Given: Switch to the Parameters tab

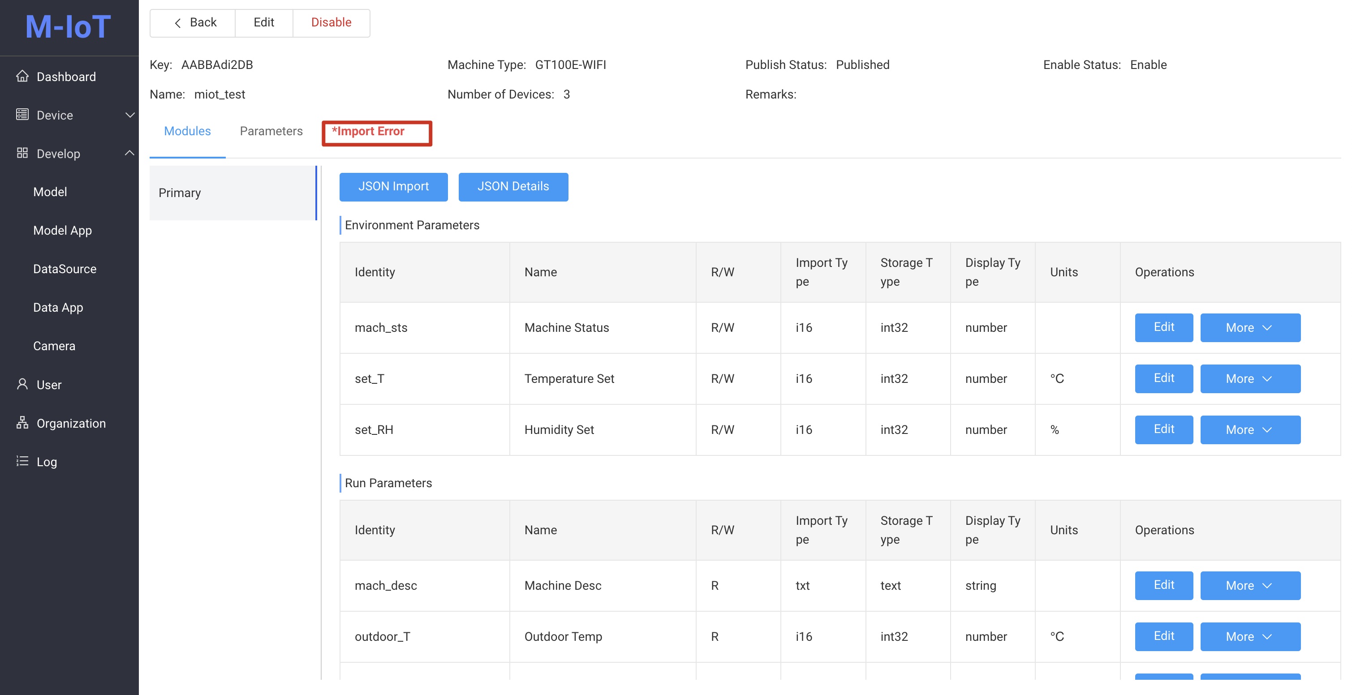Looking at the screenshot, I should tap(271, 131).
